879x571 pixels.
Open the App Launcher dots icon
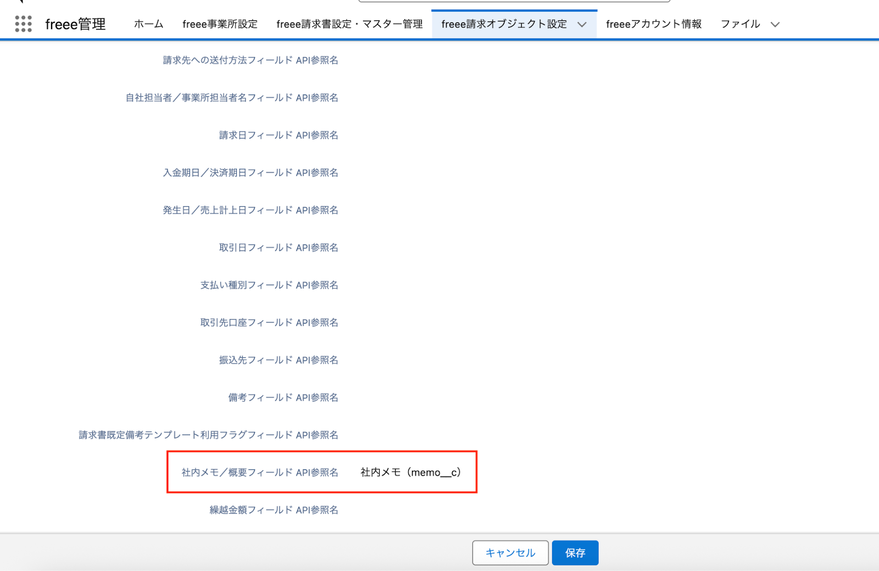tap(23, 24)
